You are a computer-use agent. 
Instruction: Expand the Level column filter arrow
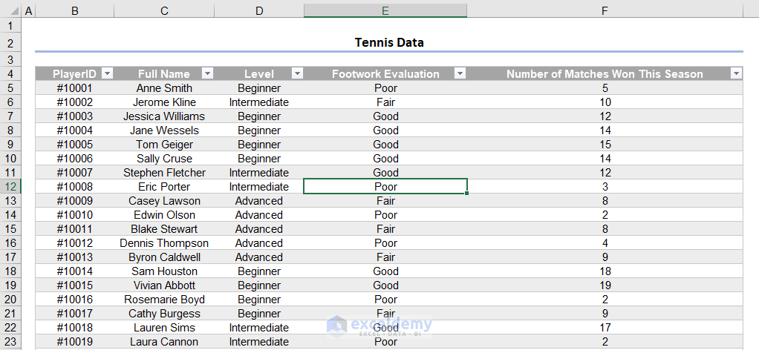(297, 73)
